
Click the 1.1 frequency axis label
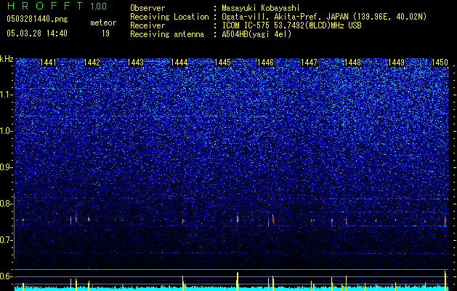pyautogui.click(x=6, y=95)
